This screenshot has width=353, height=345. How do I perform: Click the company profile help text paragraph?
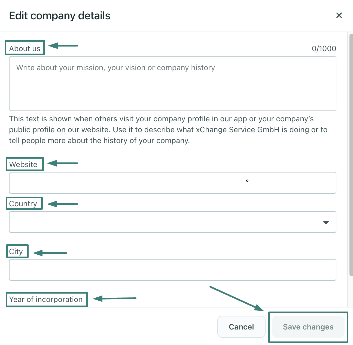pos(168,130)
